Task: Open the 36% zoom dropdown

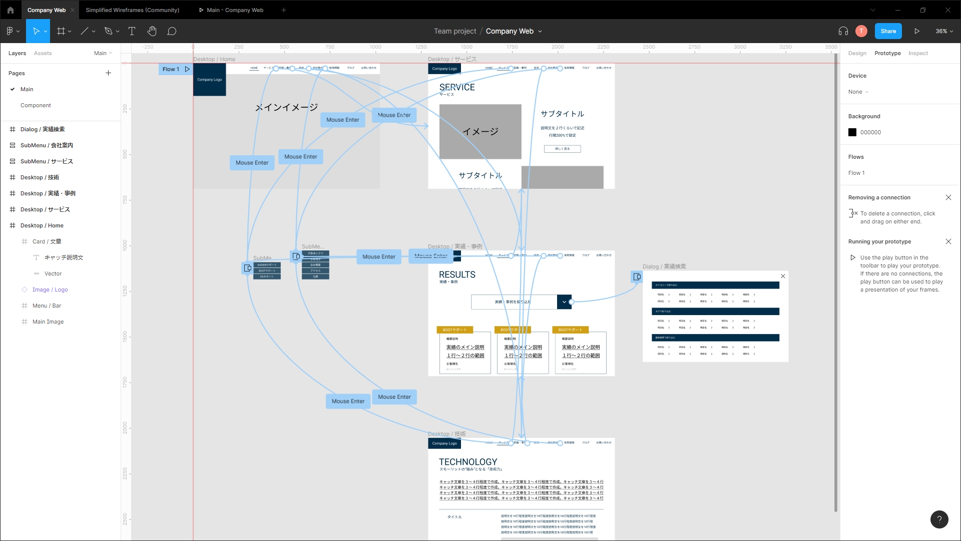Action: (944, 31)
